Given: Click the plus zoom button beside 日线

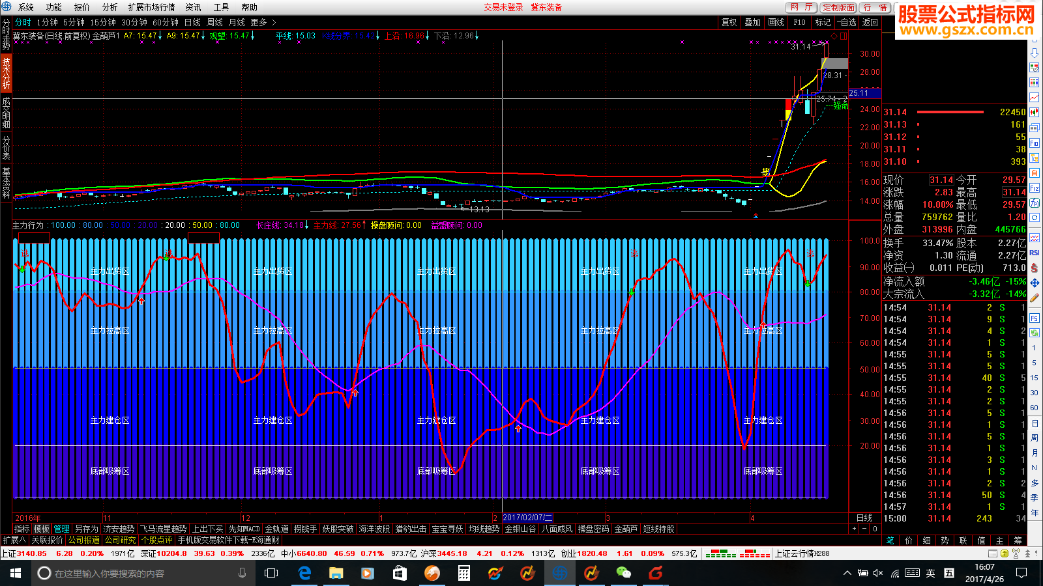Looking at the screenshot, I should (854, 529).
